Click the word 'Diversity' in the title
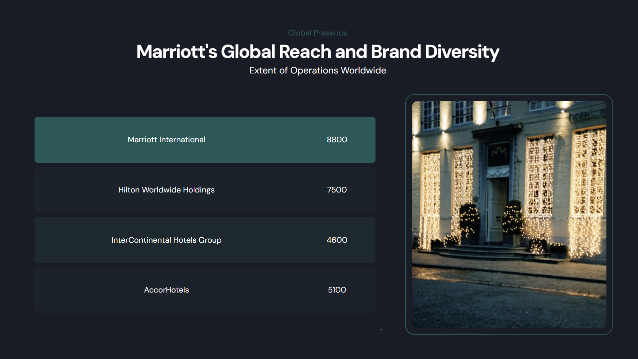638x359 pixels. click(462, 52)
